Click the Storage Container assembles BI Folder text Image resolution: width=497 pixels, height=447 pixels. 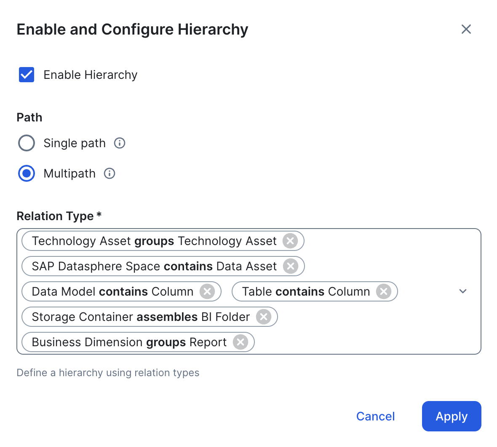141,317
